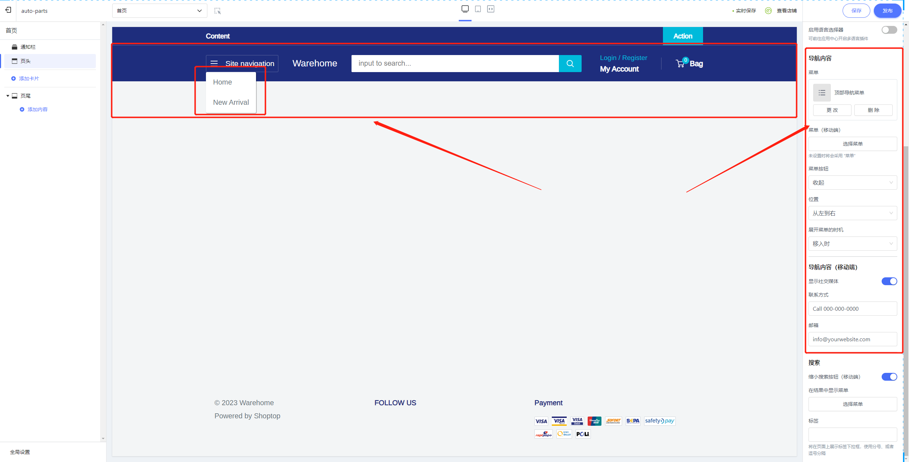Focus the 邮箱 info@yourwebsite.com field
This screenshot has width=909, height=462.
853,339
